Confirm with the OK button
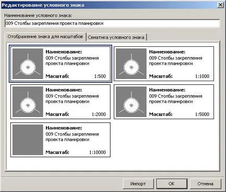The height and width of the screenshot is (192, 226). pos(171,184)
